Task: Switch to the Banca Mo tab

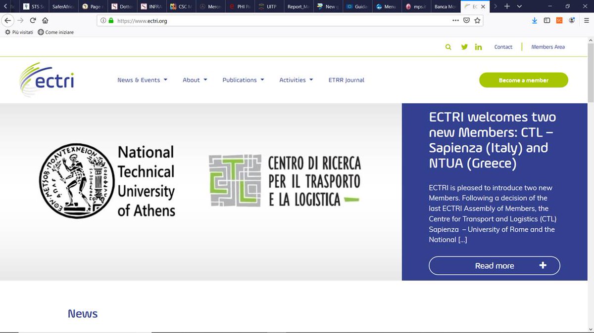Action: click(x=445, y=6)
